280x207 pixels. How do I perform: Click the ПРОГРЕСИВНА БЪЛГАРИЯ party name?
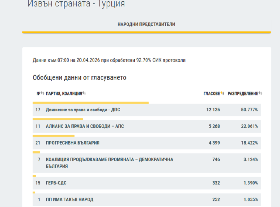click(x=73, y=143)
